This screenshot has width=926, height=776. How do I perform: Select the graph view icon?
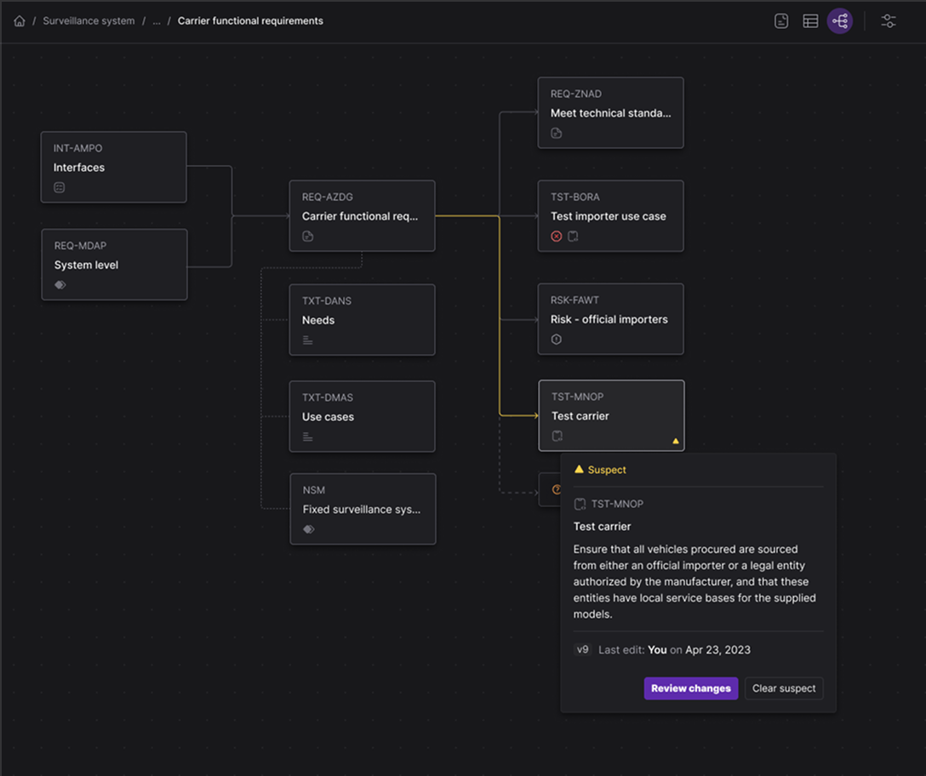[840, 21]
